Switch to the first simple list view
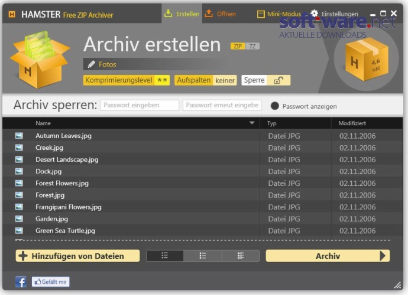The width and height of the screenshot is (408, 295). 165,256
